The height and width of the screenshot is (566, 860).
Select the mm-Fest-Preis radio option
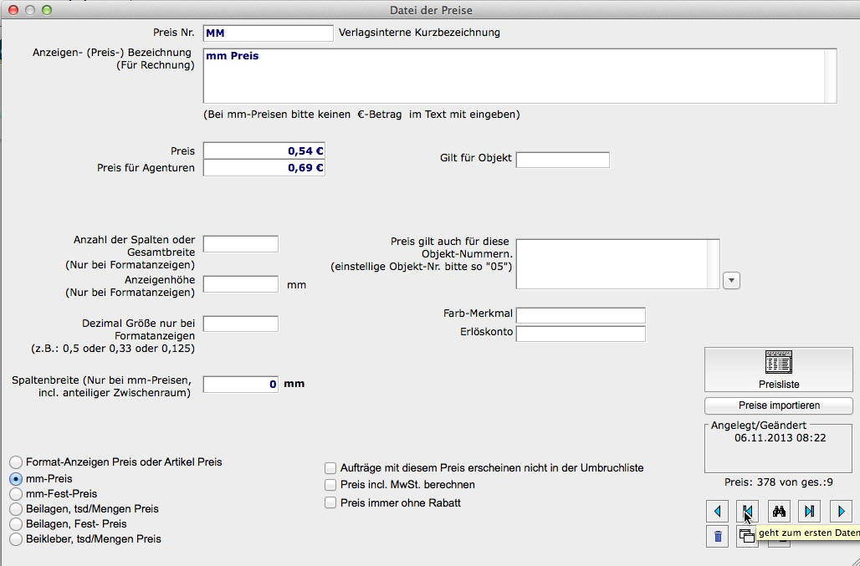click(x=16, y=494)
